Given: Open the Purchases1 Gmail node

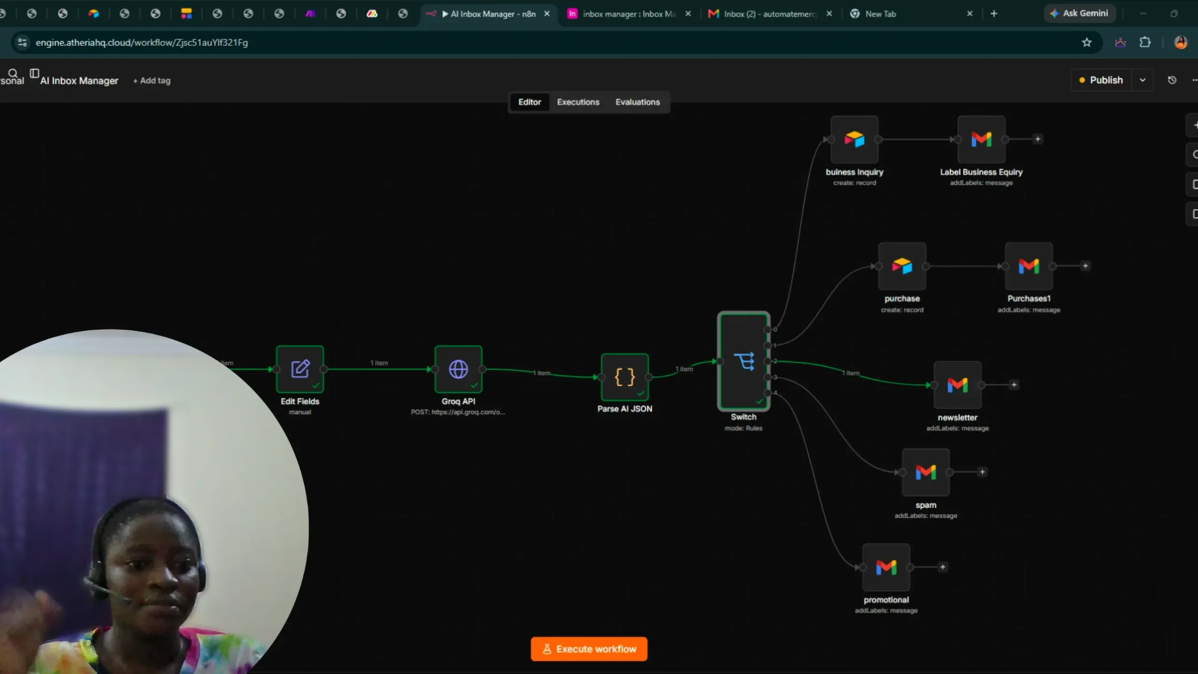Looking at the screenshot, I should 1029,266.
